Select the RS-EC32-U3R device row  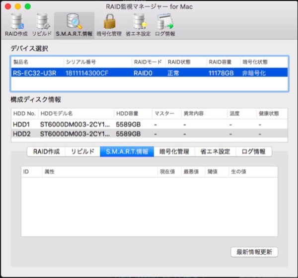149,73
